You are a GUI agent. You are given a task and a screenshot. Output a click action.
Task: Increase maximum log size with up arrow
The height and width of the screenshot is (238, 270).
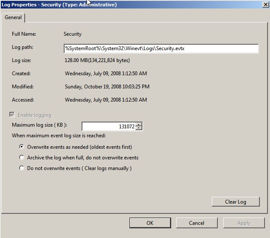(x=139, y=124)
